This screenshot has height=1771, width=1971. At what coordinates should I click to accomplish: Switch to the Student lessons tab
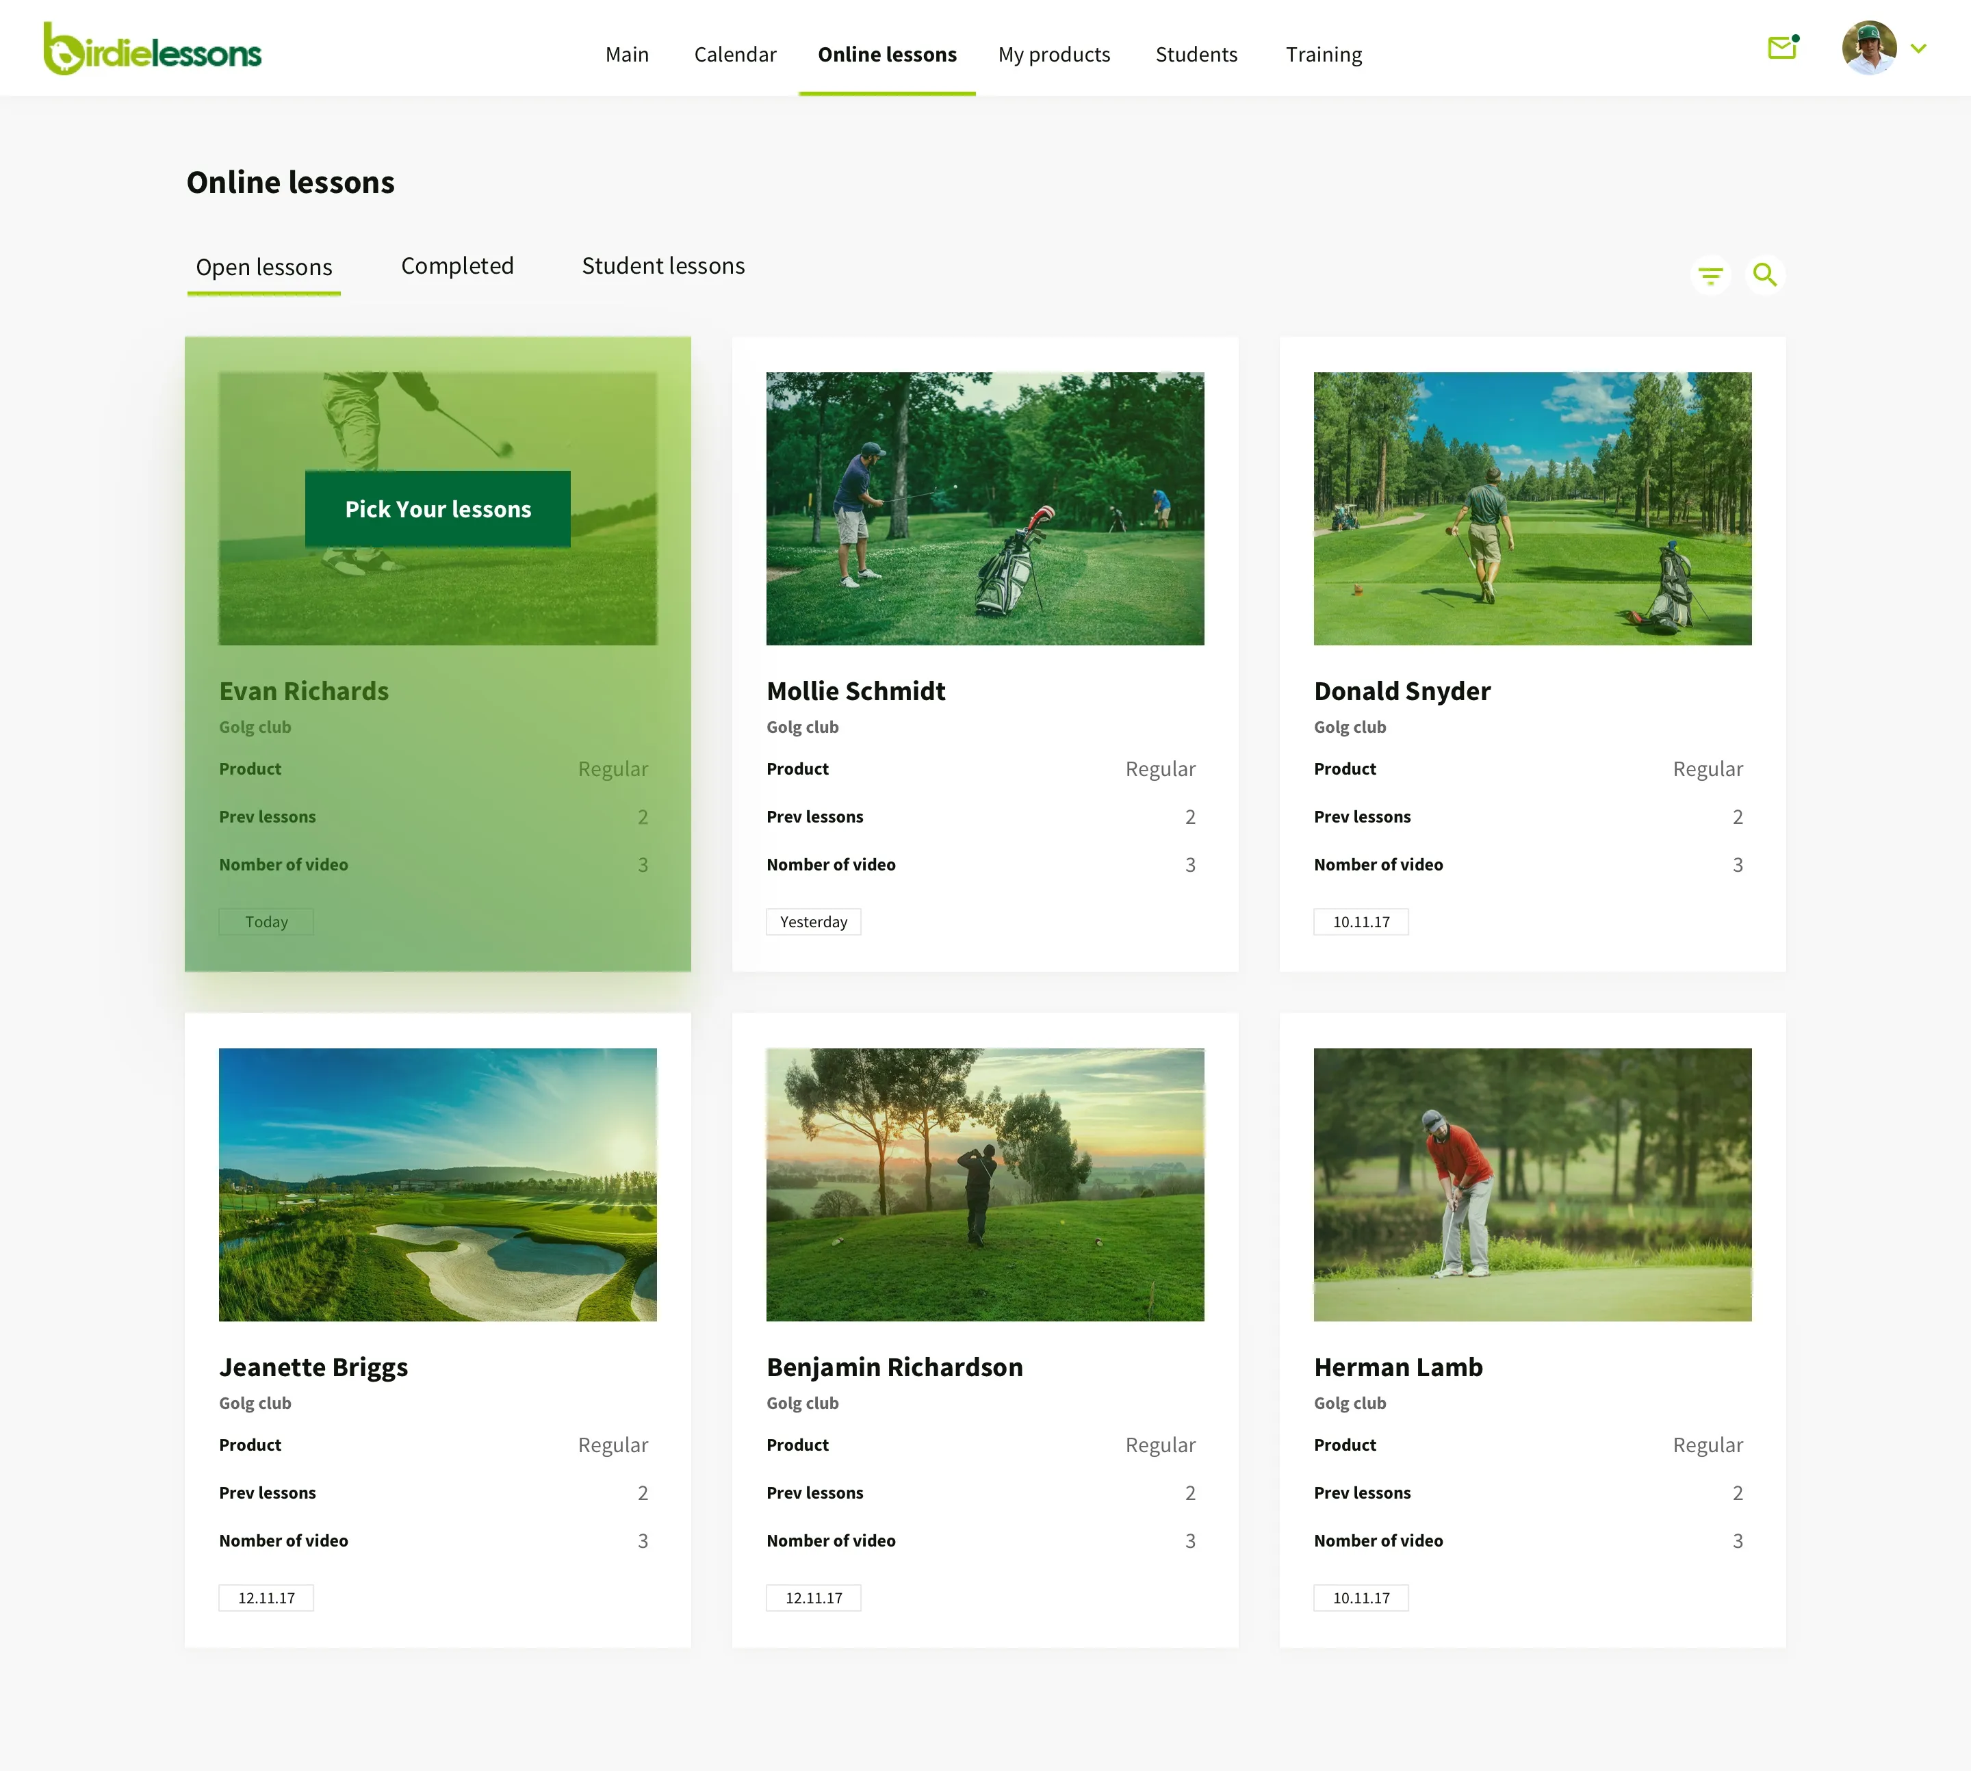(663, 266)
